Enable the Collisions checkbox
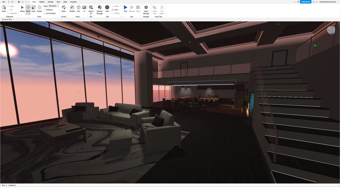340x191 pixels. click(44, 10)
